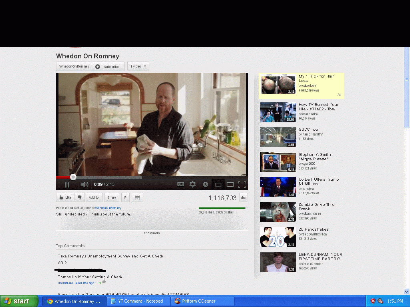410x307 pixels.
Task: Open 20 Handshakes video thumbnail
Action: tap(278, 237)
